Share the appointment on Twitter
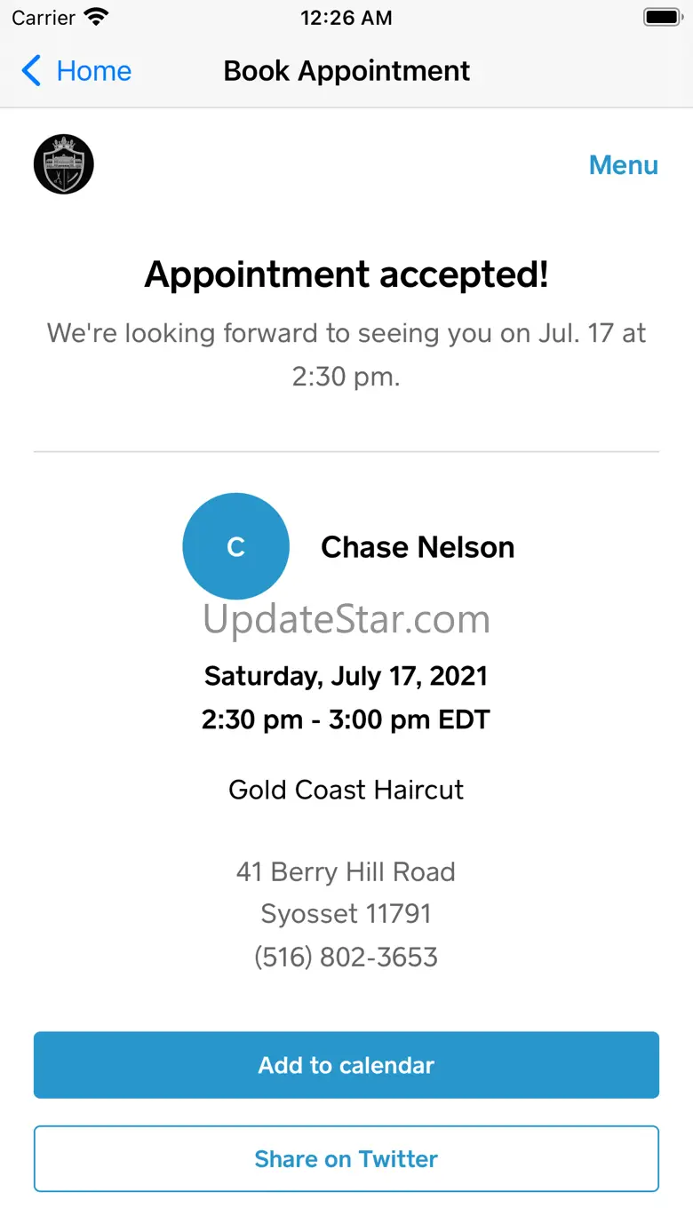693x1232 pixels. pos(346,1158)
